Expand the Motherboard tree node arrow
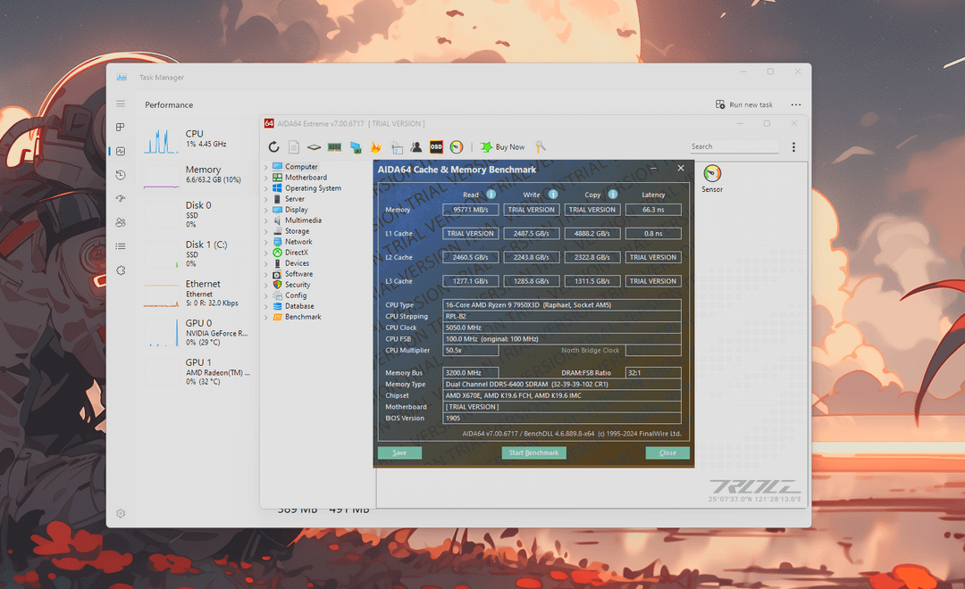The width and height of the screenshot is (965, 589). (x=266, y=178)
